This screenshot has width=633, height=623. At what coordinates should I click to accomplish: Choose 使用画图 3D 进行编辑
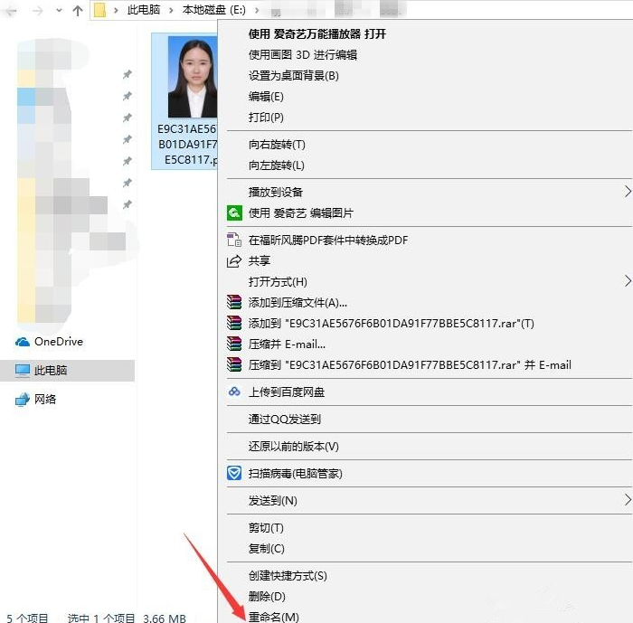click(303, 54)
